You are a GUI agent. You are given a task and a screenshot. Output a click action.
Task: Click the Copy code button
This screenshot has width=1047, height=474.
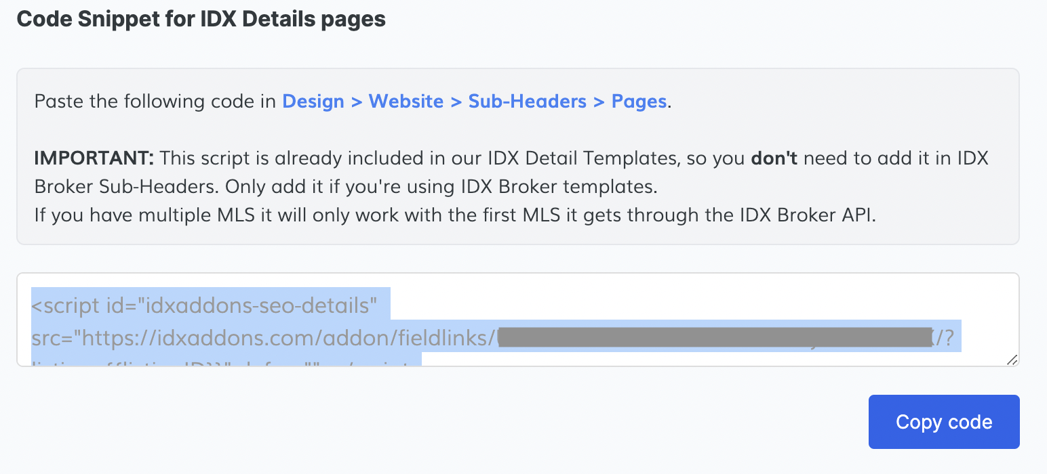click(943, 422)
